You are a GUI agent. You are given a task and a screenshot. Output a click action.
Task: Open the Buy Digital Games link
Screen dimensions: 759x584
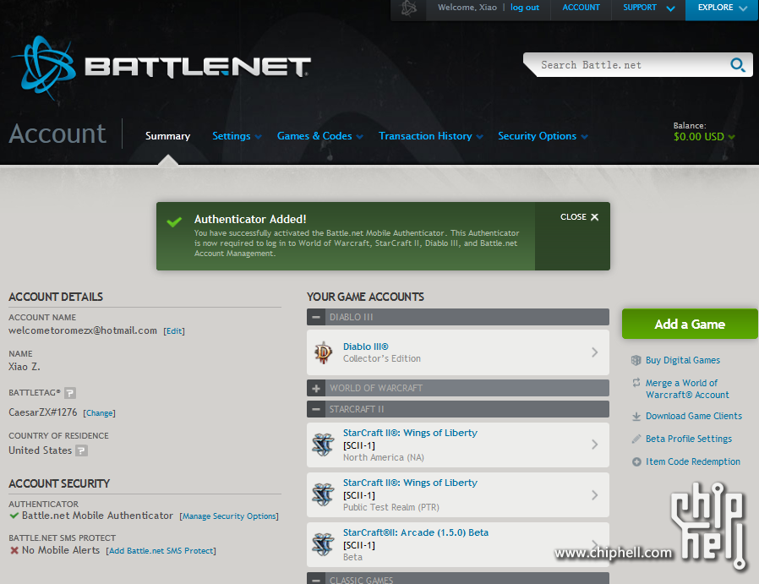tap(683, 360)
